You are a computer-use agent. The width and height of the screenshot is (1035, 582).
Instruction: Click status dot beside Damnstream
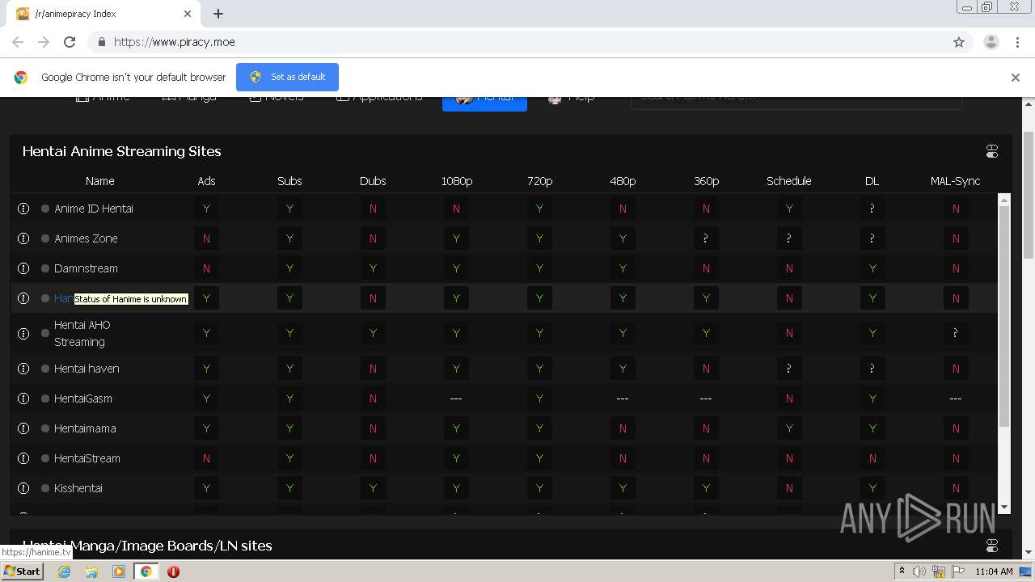[x=45, y=268]
